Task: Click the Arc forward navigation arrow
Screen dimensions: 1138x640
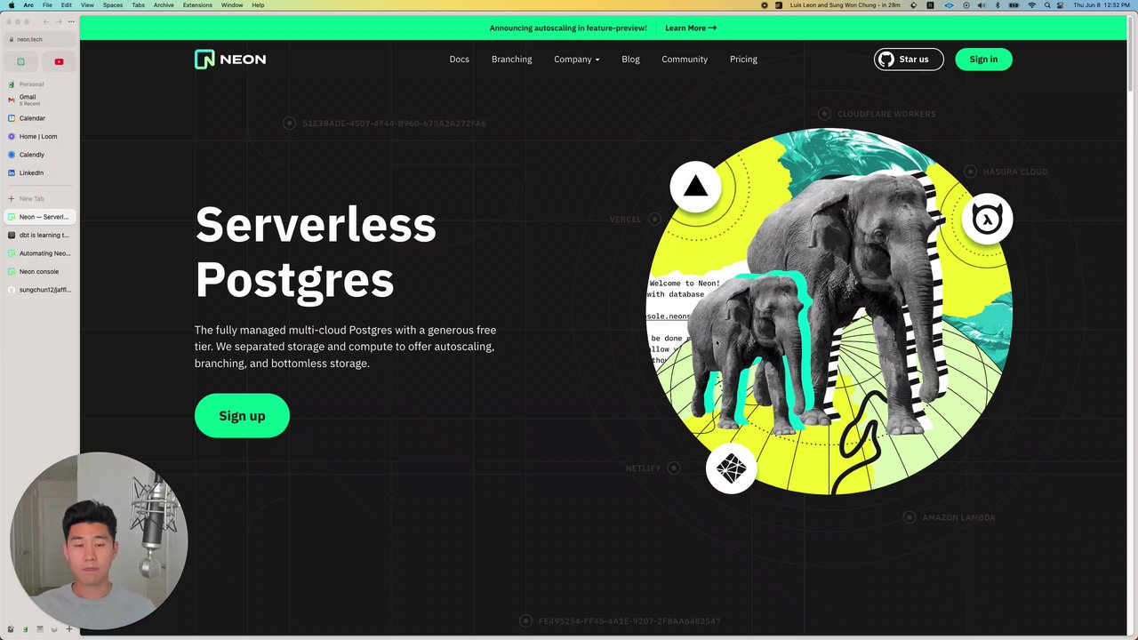Action: (59, 21)
